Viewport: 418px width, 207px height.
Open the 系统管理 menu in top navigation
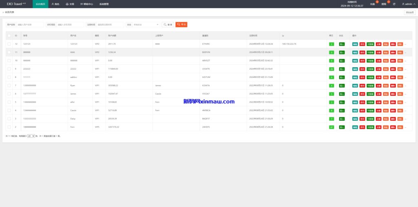104,4
